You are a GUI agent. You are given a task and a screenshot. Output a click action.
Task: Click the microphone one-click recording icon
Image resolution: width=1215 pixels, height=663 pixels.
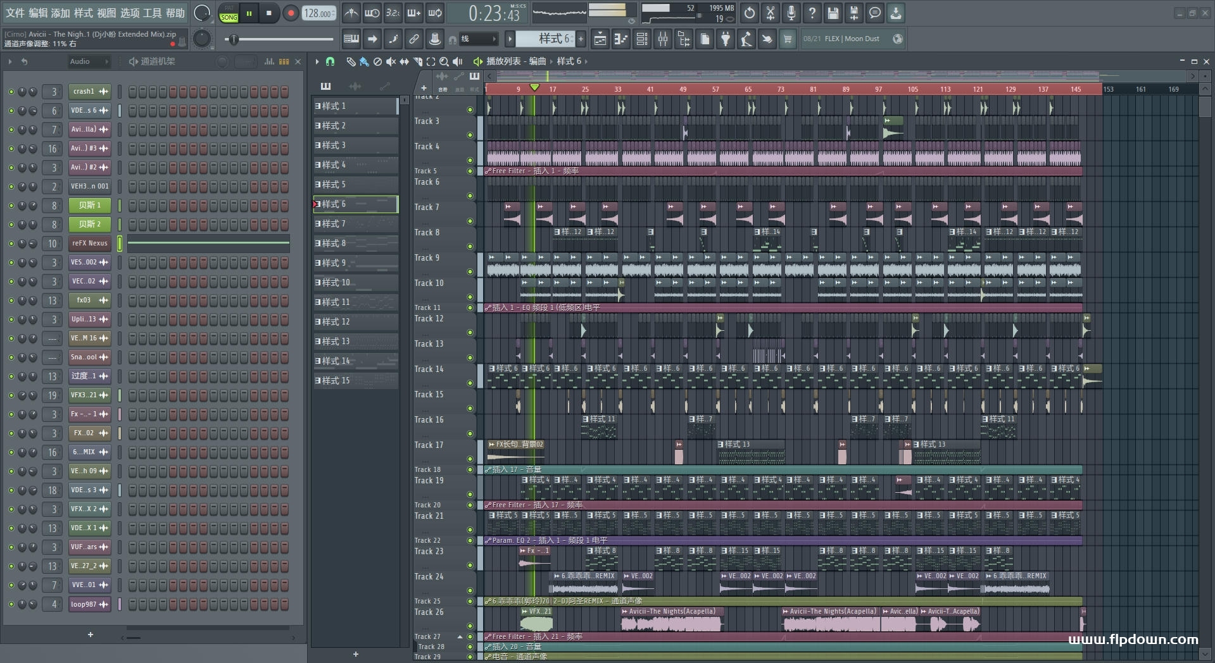791,13
